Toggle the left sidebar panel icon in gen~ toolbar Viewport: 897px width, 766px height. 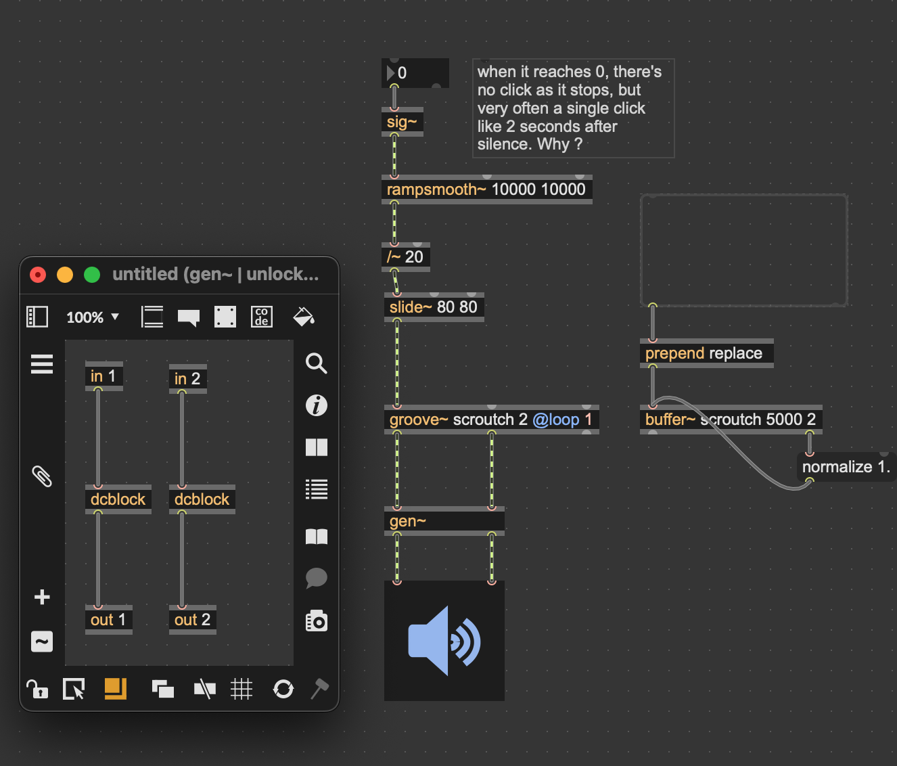37,317
